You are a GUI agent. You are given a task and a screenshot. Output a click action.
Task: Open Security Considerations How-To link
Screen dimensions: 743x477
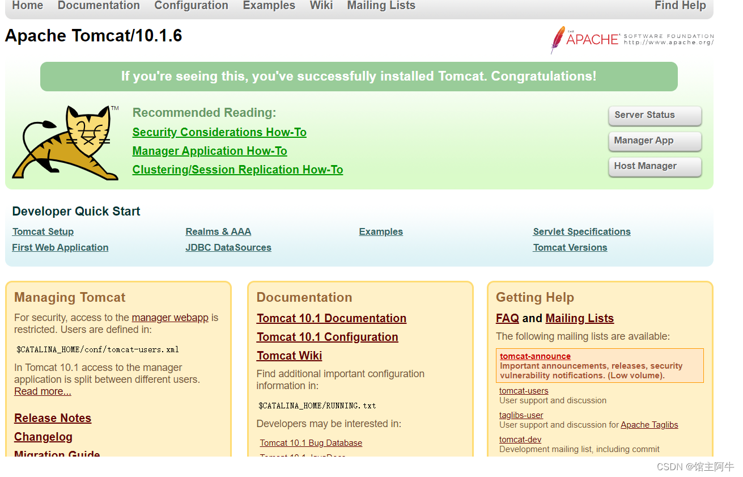(x=219, y=132)
